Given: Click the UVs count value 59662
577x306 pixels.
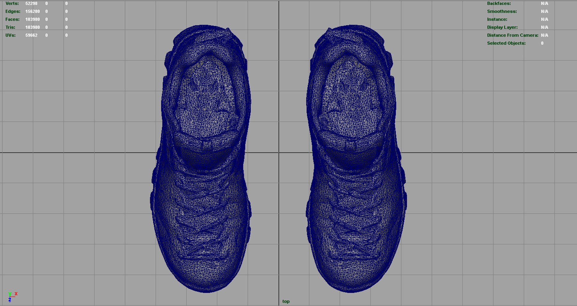Looking at the screenshot, I should pos(31,35).
